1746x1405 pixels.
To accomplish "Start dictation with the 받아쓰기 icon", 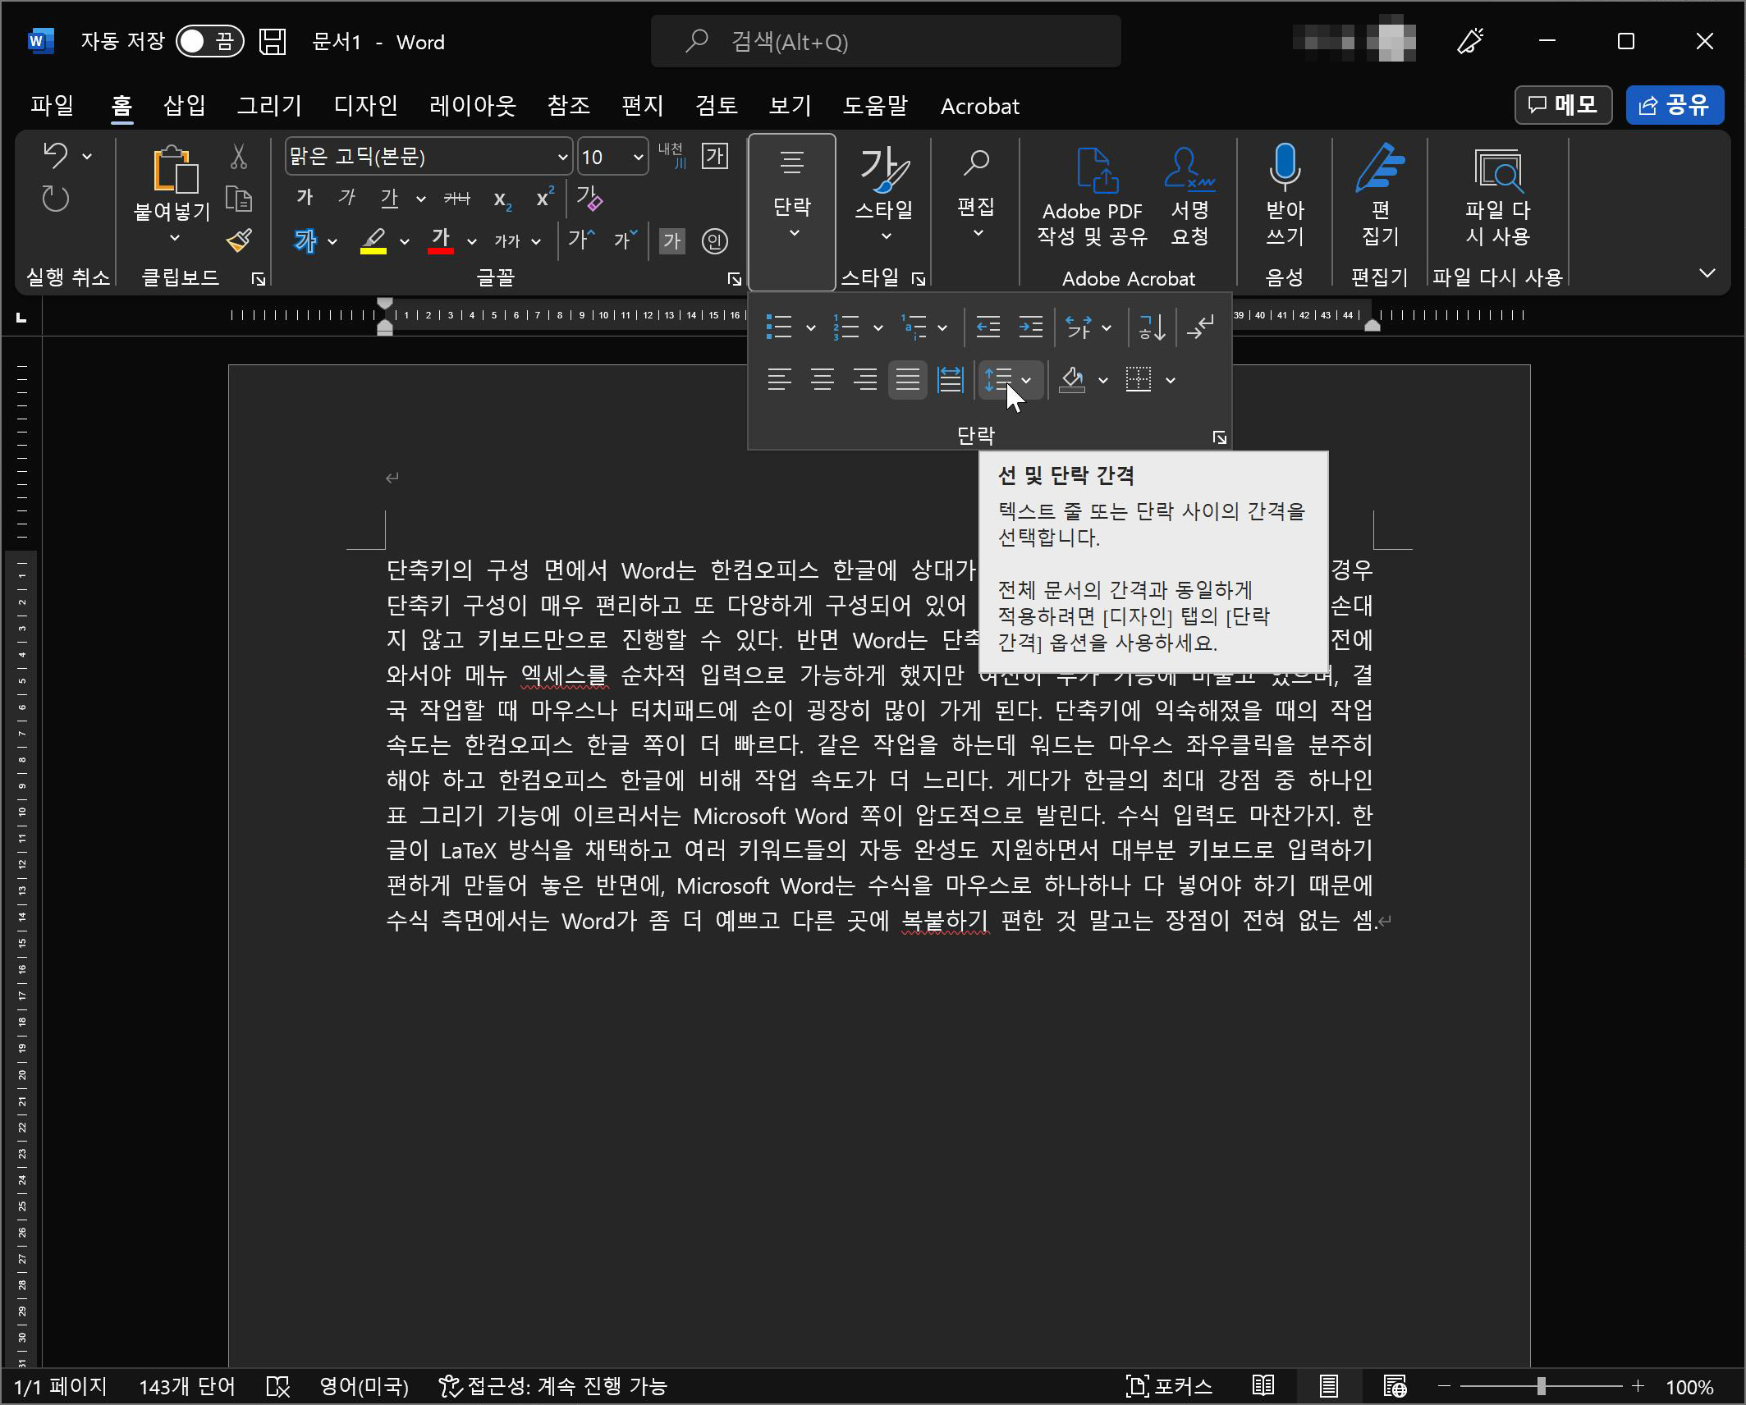I will click(x=1283, y=197).
